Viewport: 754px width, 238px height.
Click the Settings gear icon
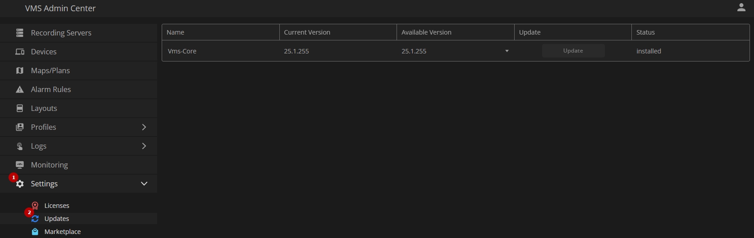20,184
